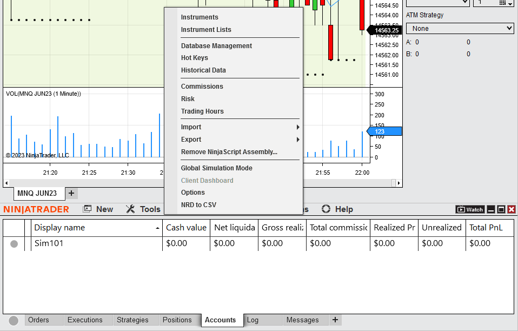Select the MNQ JUN23 chart tab
The height and width of the screenshot is (331, 518).
[x=39, y=193]
